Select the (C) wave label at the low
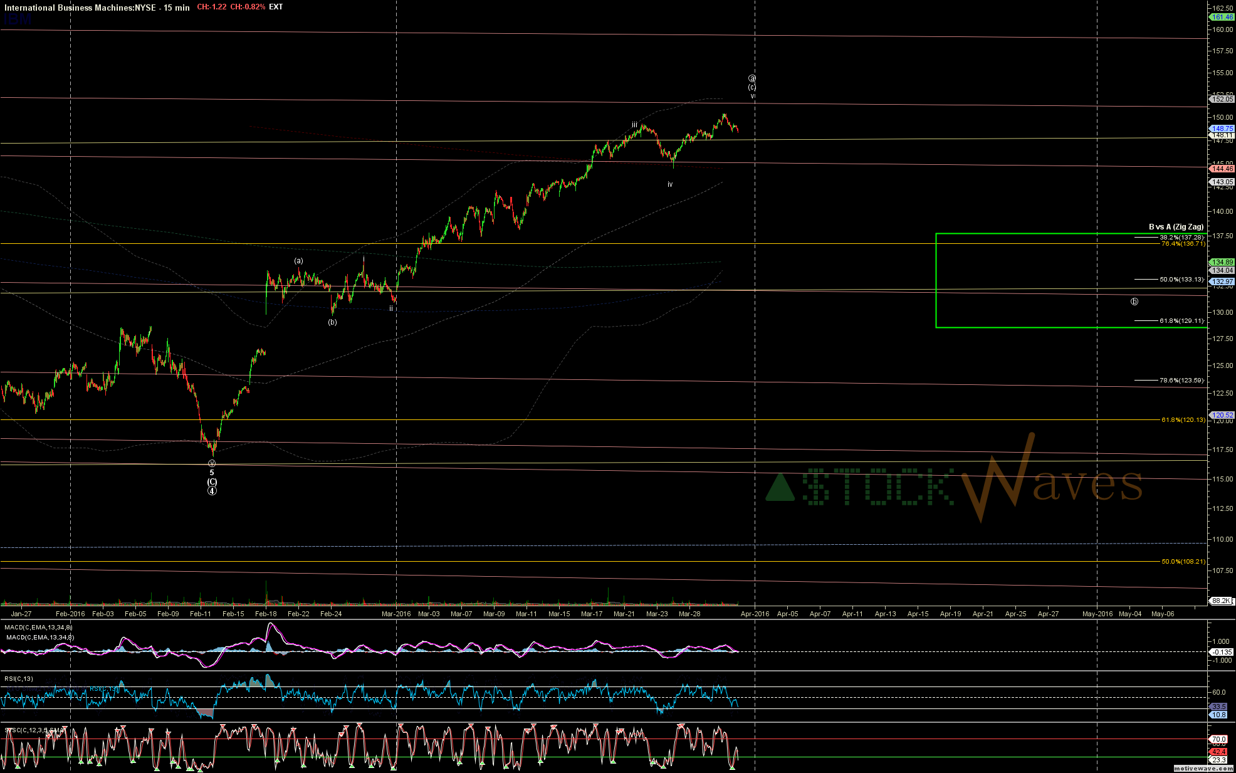Screen dimensions: 1236x773 point(212,481)
